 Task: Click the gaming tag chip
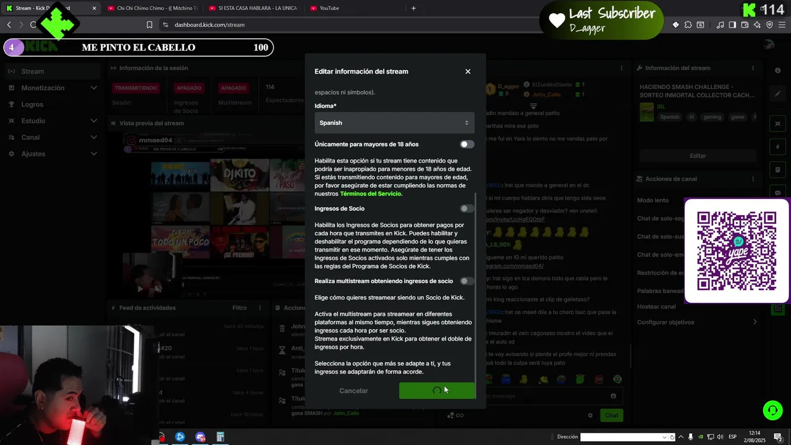[712, 117]
